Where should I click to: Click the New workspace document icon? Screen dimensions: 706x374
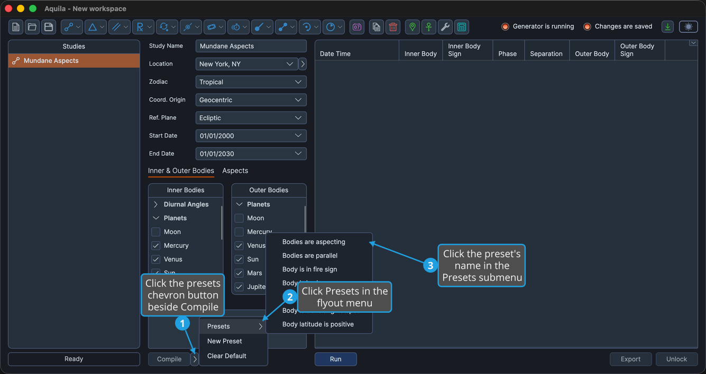tap(16, 27)
